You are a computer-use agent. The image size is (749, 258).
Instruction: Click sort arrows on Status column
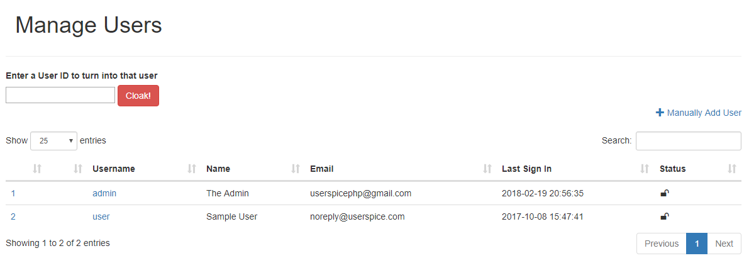coord(731,169)
